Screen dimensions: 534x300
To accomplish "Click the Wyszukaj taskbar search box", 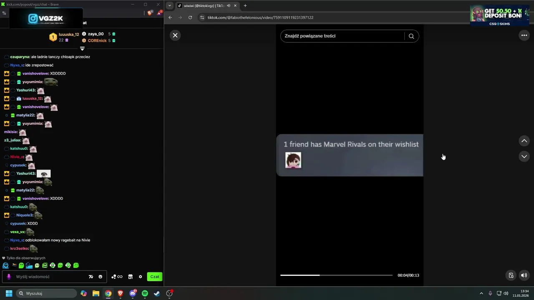I will coord(46,293).
